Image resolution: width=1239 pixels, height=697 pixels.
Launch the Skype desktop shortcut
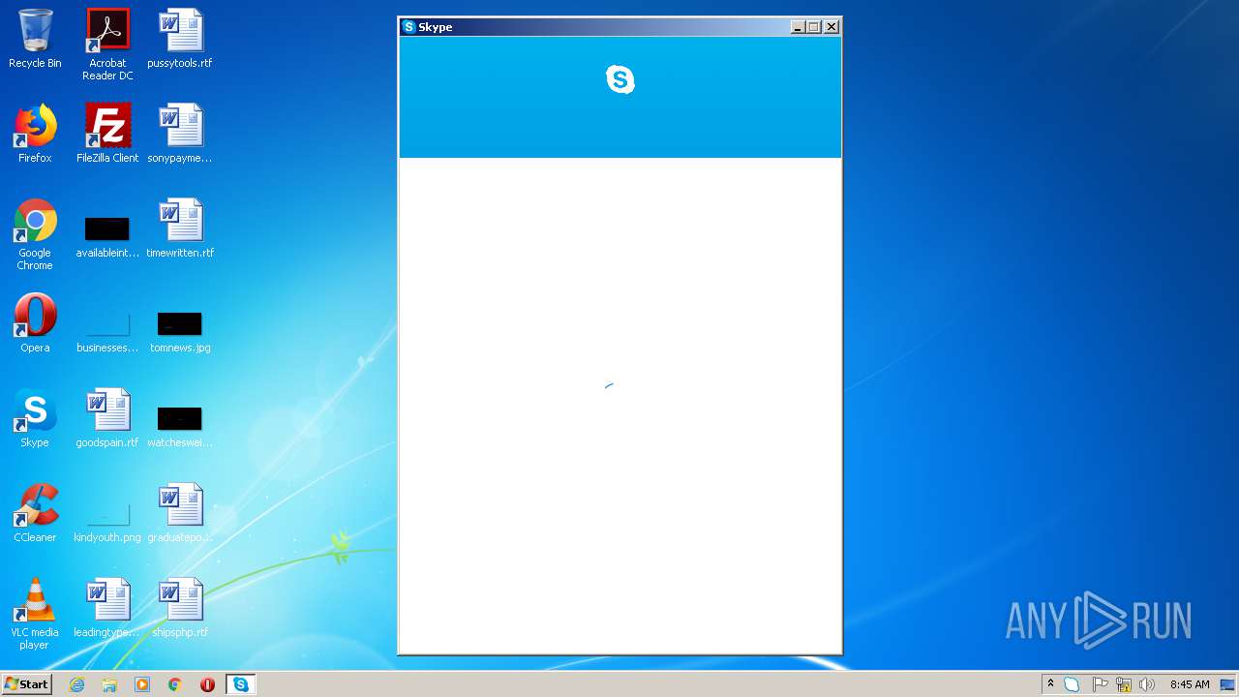pyautogui.click(x=35, y=418)
